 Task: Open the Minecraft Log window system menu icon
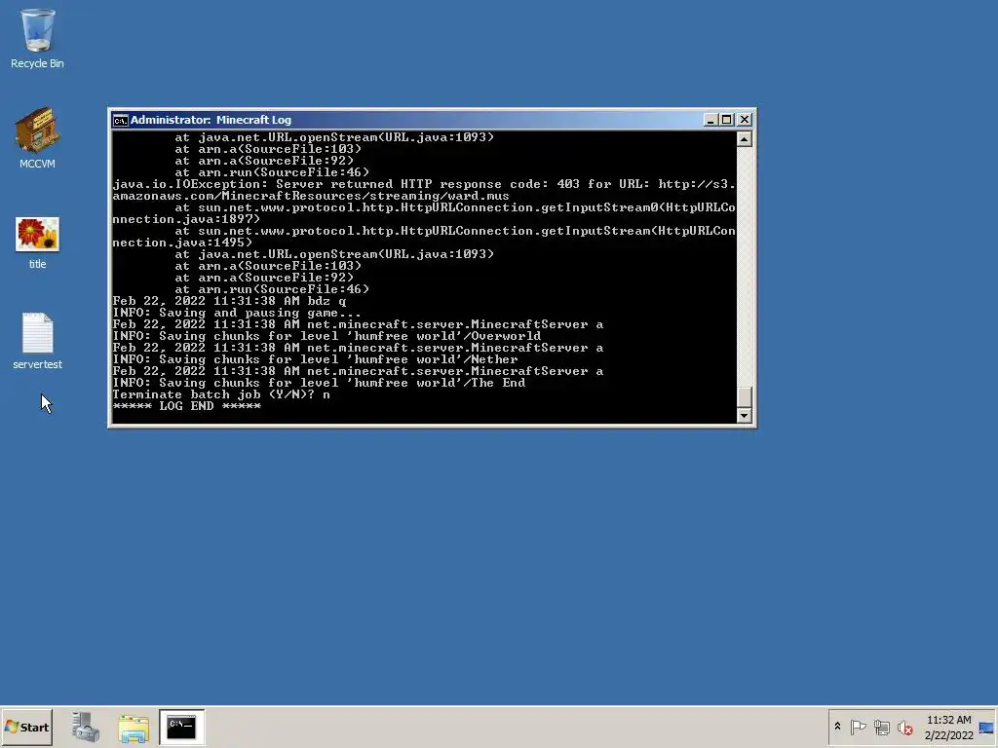pyautogui.click(x=120, y=120)
